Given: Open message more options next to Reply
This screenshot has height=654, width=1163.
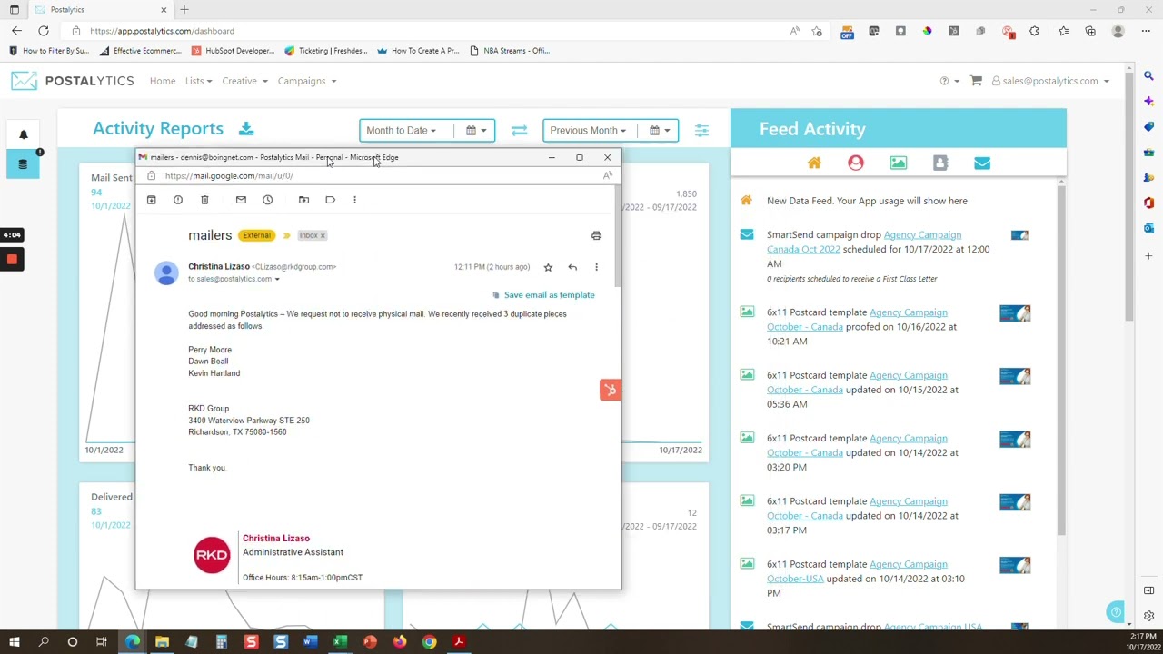Looking at the screenshot, I should (x=596, y=267).
